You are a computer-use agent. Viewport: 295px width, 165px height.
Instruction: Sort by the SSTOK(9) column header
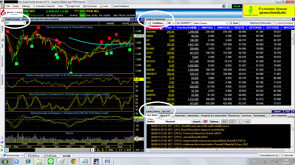(x=255, y=28)
